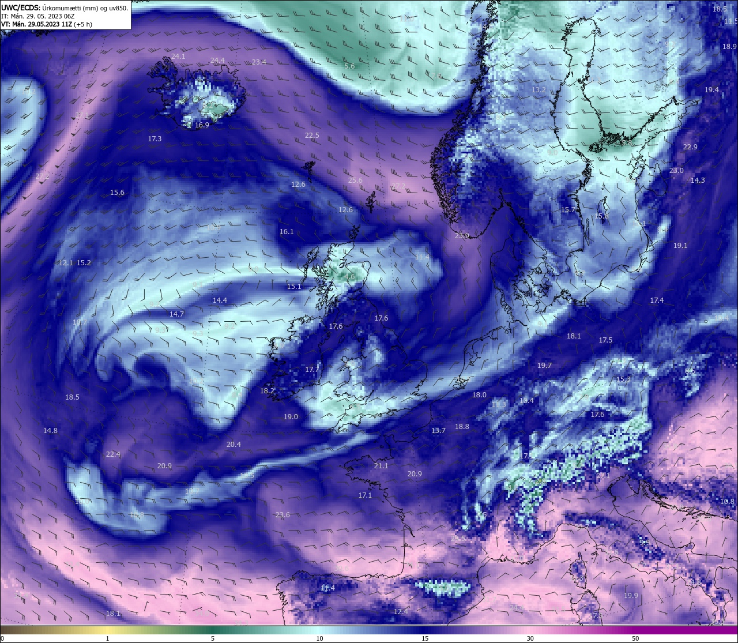Select the 14.4 map value

(220, 300)
